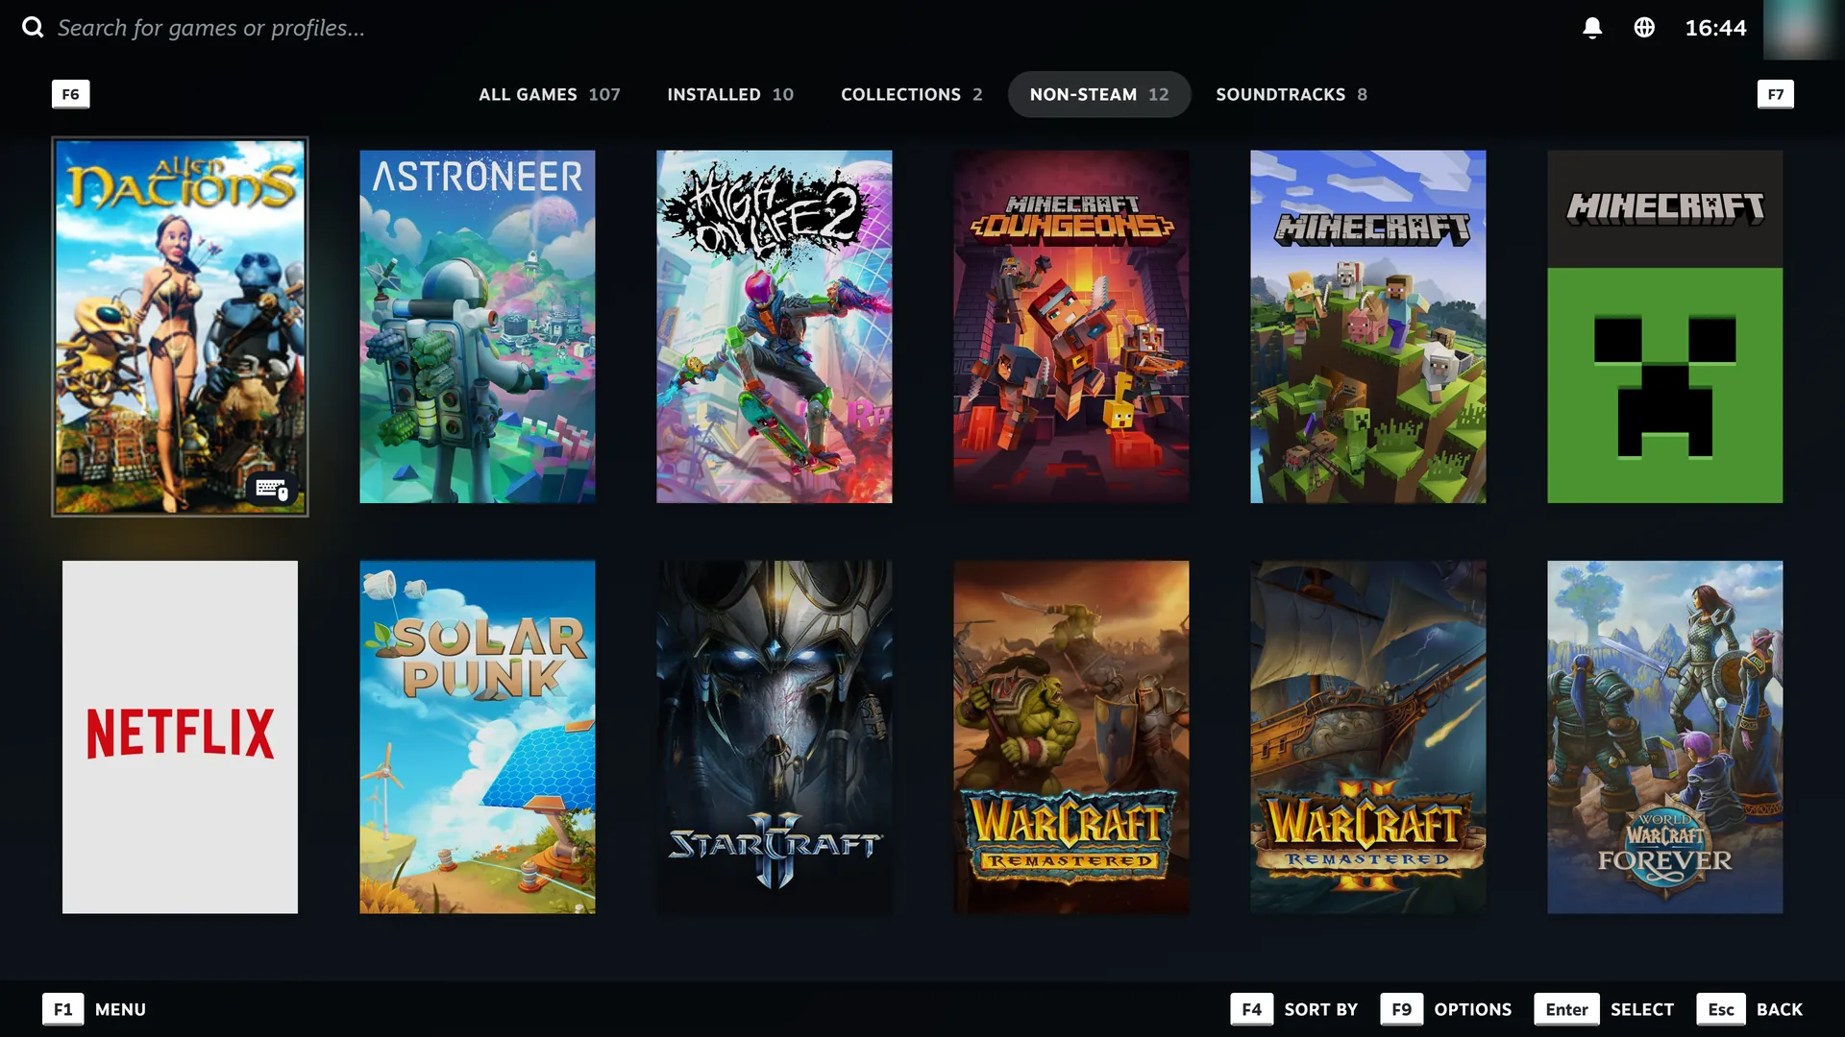Open the notifications bell
Image resolution: width=1845 pixels, height=1037 pixels.
point(1592,28)
